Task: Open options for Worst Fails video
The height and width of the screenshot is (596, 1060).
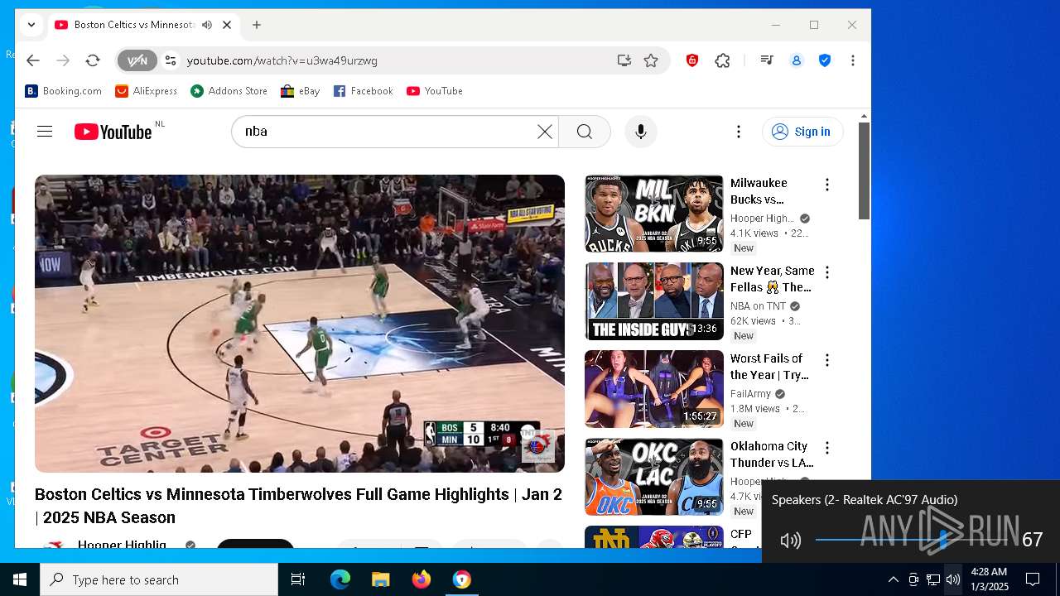Action: coord(826,360)
